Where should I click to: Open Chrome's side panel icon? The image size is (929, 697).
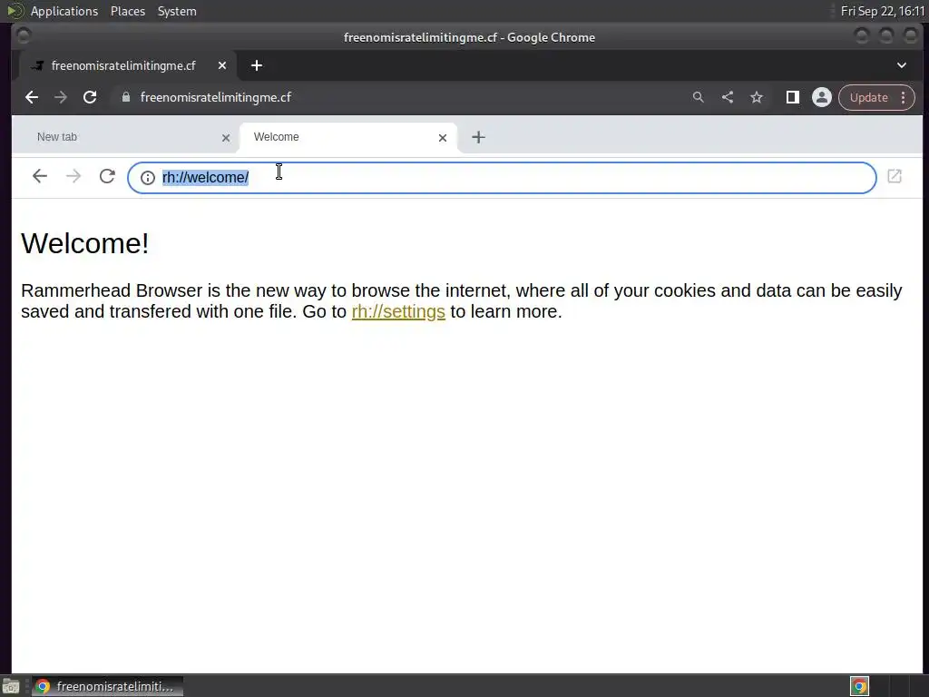click(792, 97)
